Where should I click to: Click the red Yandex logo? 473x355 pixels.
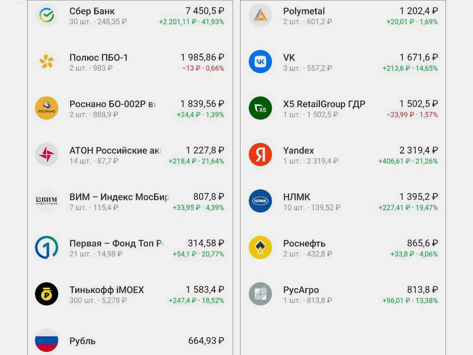(x=260, y=154)
